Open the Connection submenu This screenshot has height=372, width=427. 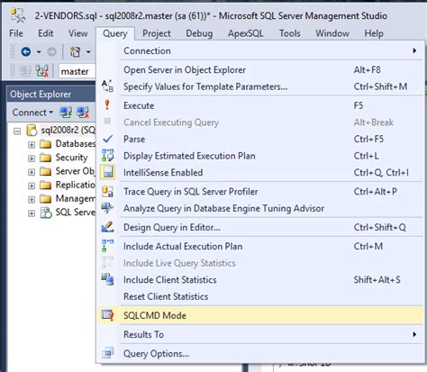click(260, 50)
